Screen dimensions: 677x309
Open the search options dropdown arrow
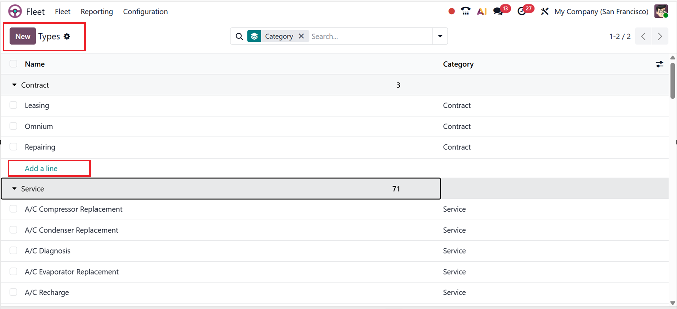tap(440, 36)
